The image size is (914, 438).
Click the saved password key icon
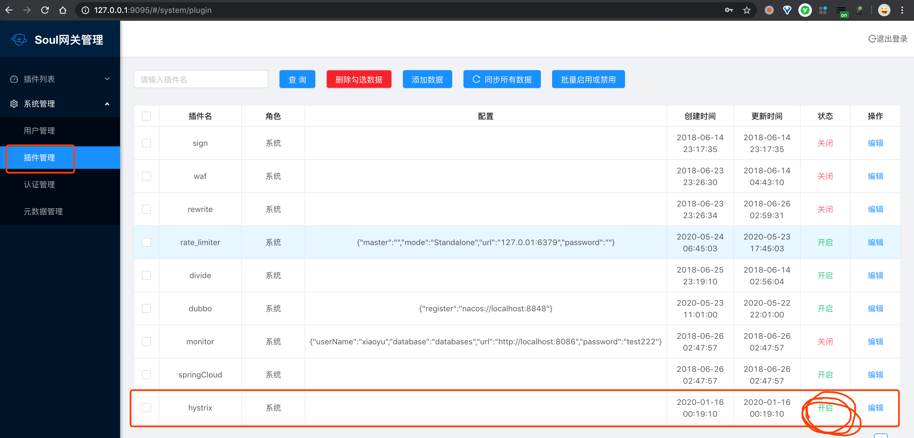(x=729, y=10)
